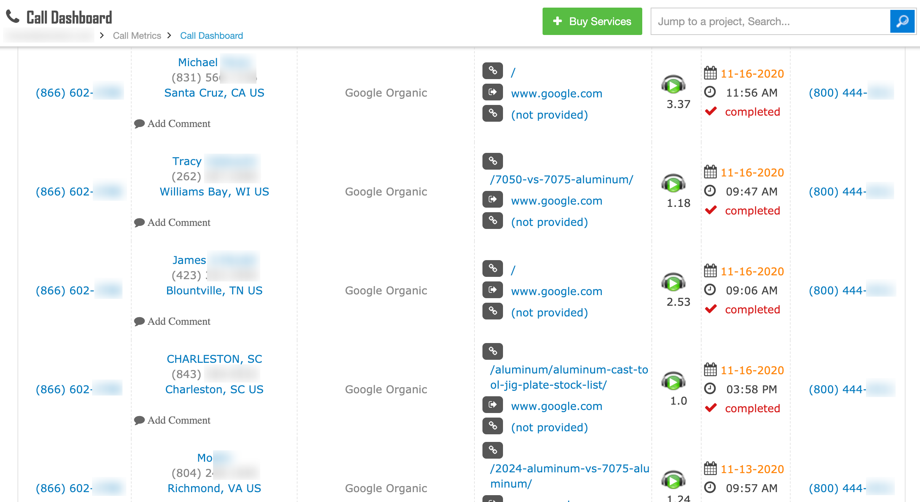Click Charleston, SC US location
This screenshot has height=502, width=920.
(214, 389)
